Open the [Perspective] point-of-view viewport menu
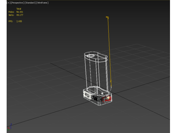This screenshot has width=177, height=133. (17, 3)
